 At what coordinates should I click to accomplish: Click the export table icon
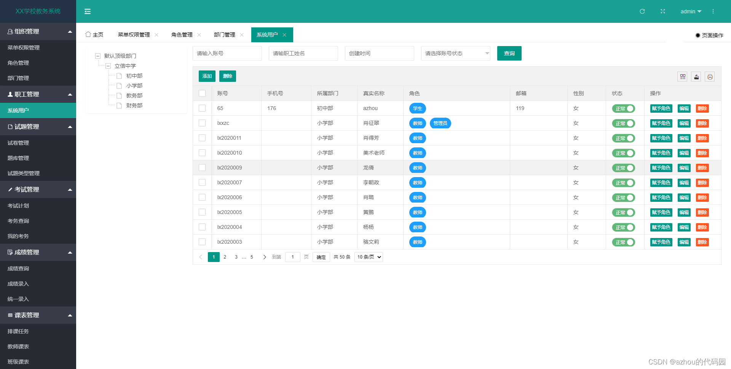[696, 77]
